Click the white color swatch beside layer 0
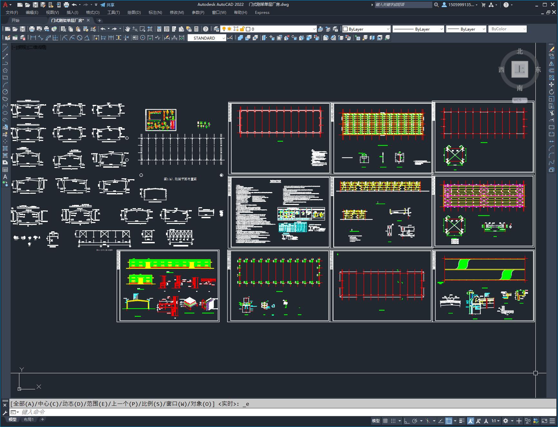 coord(248,29)
